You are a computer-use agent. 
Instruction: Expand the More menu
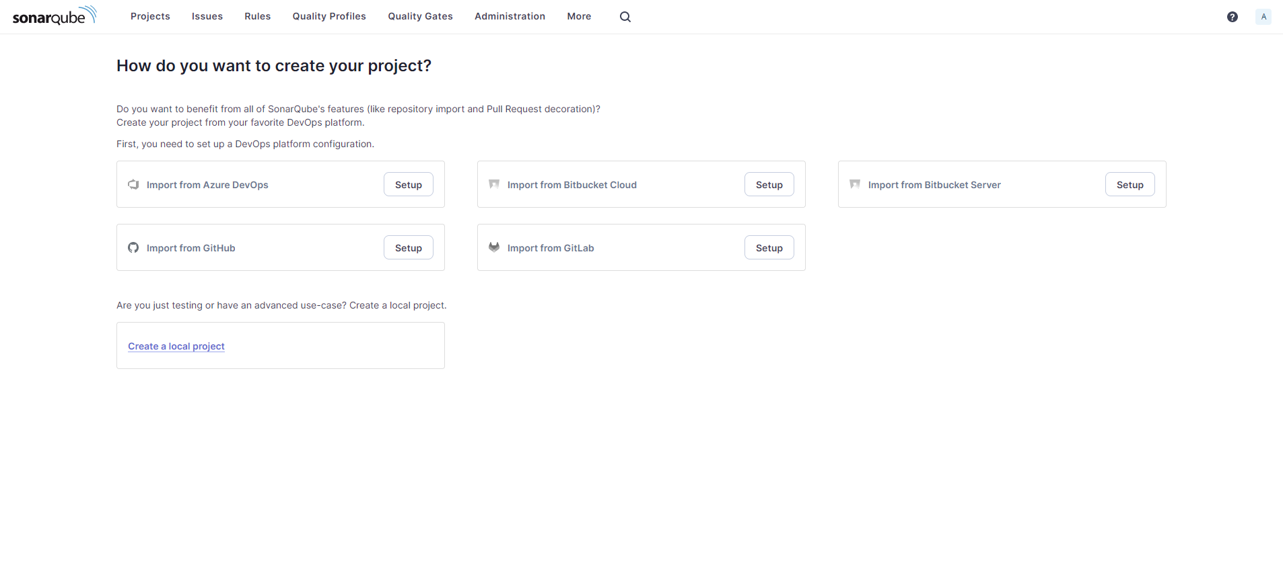tap(580, 16)
